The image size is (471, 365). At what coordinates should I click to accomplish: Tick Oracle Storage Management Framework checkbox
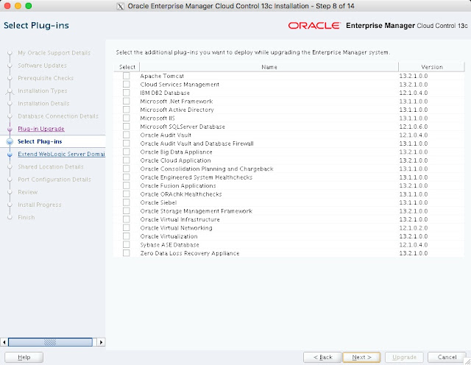pos(126,211)
